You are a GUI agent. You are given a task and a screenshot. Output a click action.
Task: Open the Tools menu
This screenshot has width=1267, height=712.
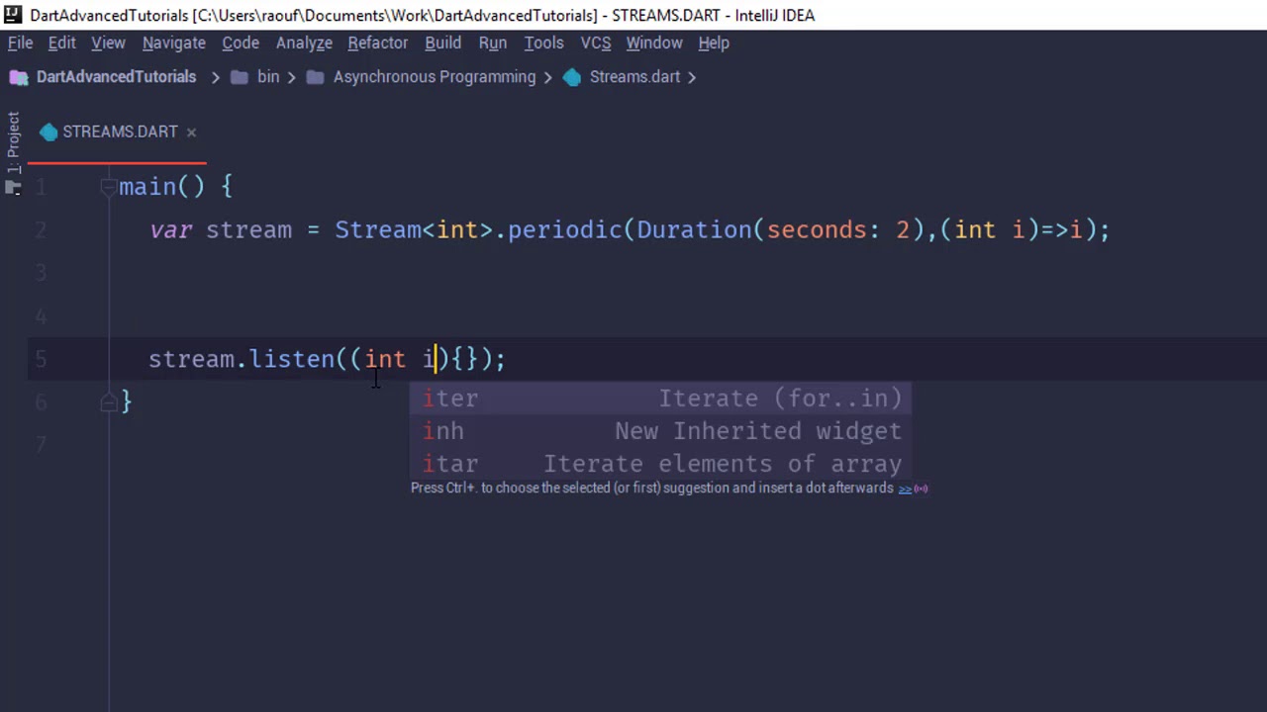[x=543, y=44]
